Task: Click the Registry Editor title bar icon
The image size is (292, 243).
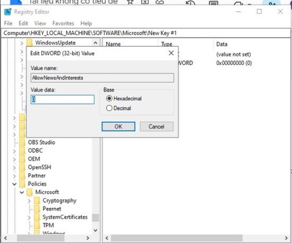Action: (7, 11)
